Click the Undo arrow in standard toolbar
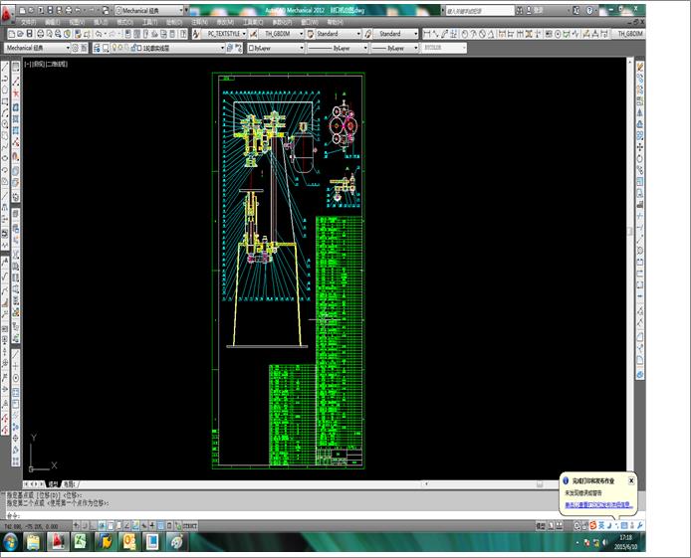The image size is (691, 558). coord(100,34)
